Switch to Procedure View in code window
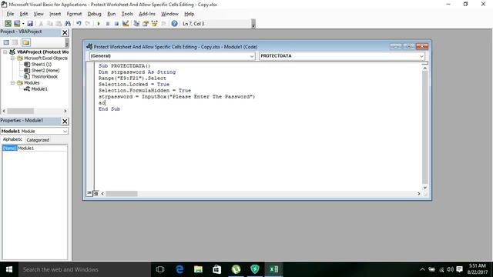The width and height of the screenshot is (493, 277). coord(89,193)
